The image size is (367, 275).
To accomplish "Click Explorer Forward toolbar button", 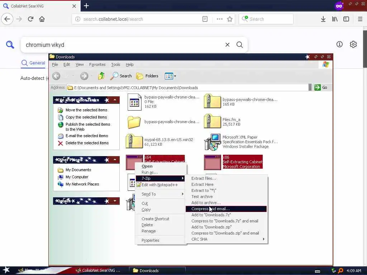I will 84,76.
